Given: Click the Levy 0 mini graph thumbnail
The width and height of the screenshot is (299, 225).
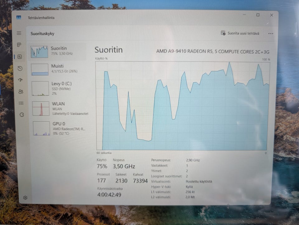Looking at the screenshot, I should click(40, 89).
